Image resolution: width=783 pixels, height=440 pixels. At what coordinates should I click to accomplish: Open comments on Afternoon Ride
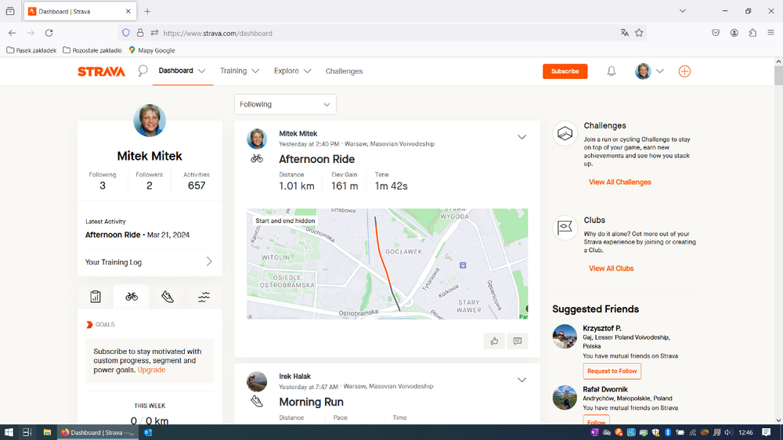tap(517, 341)
